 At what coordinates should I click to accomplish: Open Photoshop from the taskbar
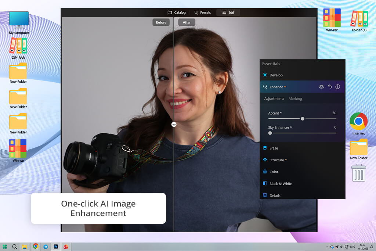[56, 247]
